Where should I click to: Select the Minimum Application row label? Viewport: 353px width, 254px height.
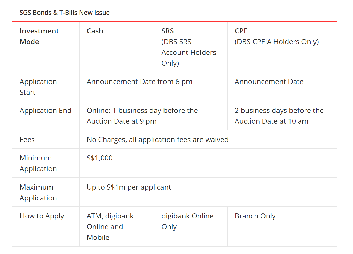38,163
